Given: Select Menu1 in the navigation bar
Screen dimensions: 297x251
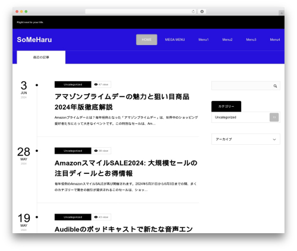Looking at the screenshot, I should tap(204, 40).
